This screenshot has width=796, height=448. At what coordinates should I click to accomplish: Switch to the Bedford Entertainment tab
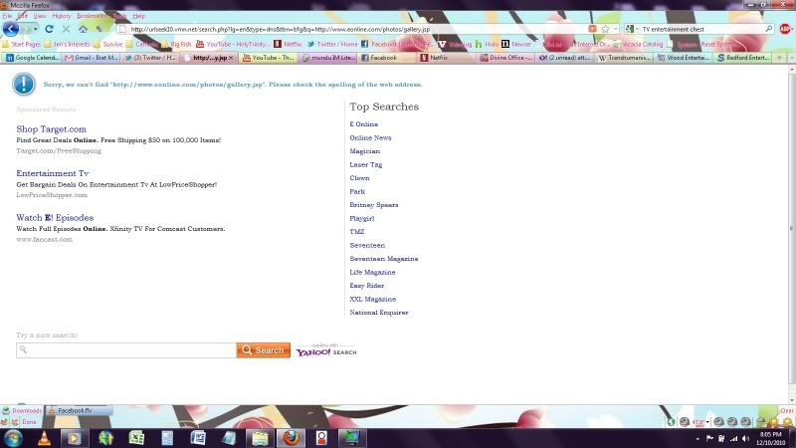pos(742,58)
